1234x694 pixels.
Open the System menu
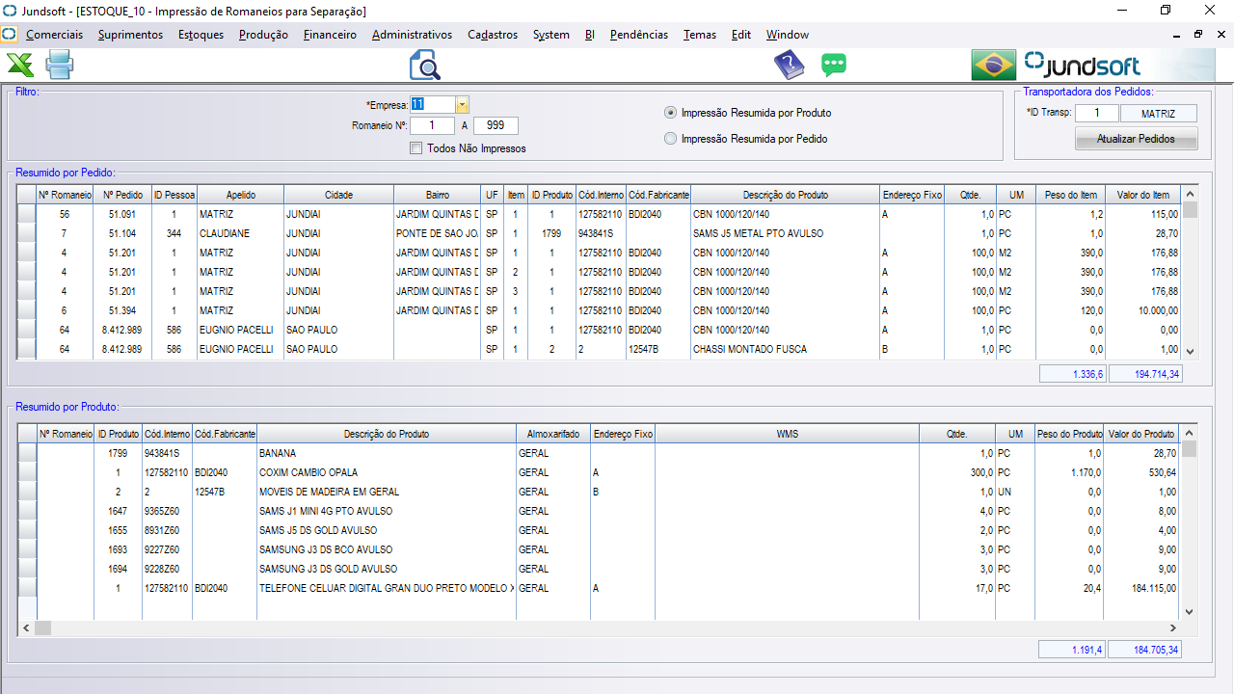coord(550,35)
